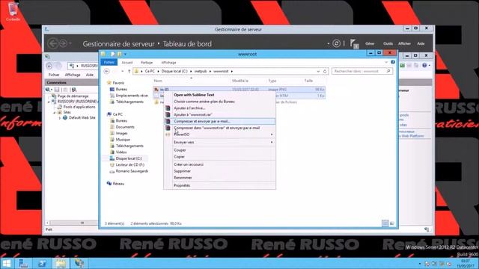
Task: Refresh the wwwroot folder view
Action: (325, 71)
